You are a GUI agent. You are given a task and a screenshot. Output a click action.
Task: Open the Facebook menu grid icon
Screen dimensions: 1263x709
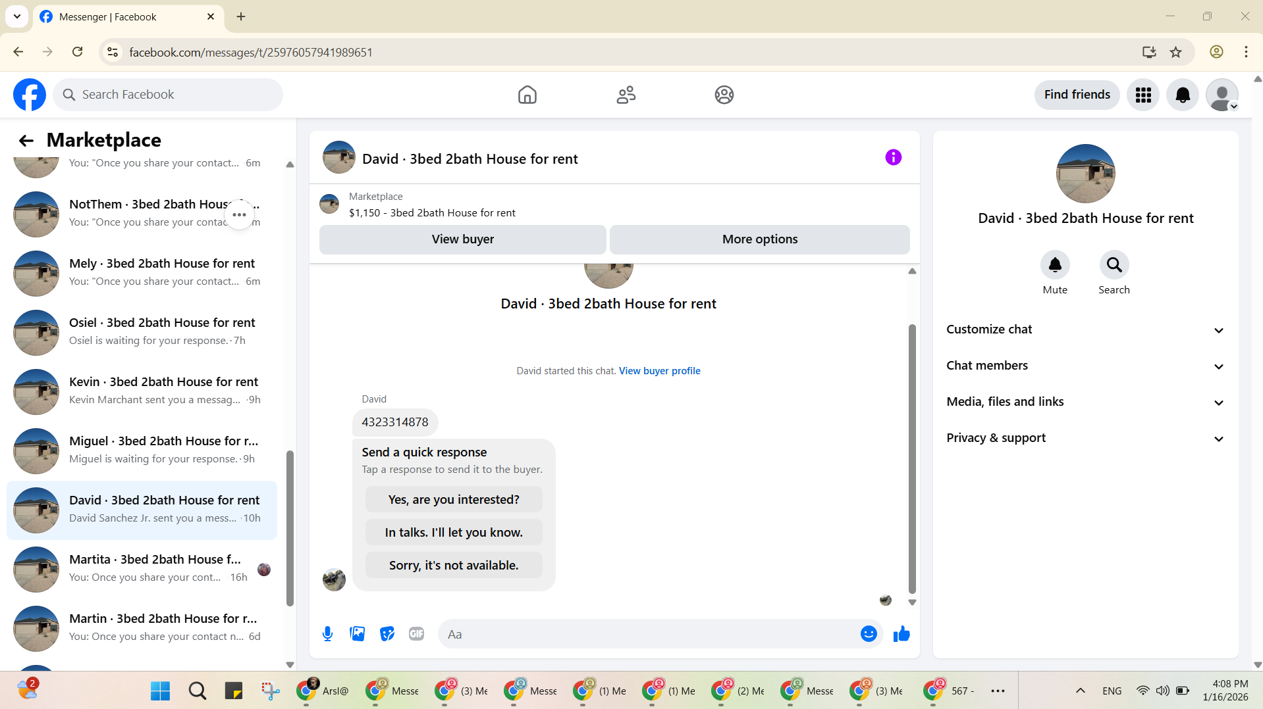click(x=1143, y=95)
